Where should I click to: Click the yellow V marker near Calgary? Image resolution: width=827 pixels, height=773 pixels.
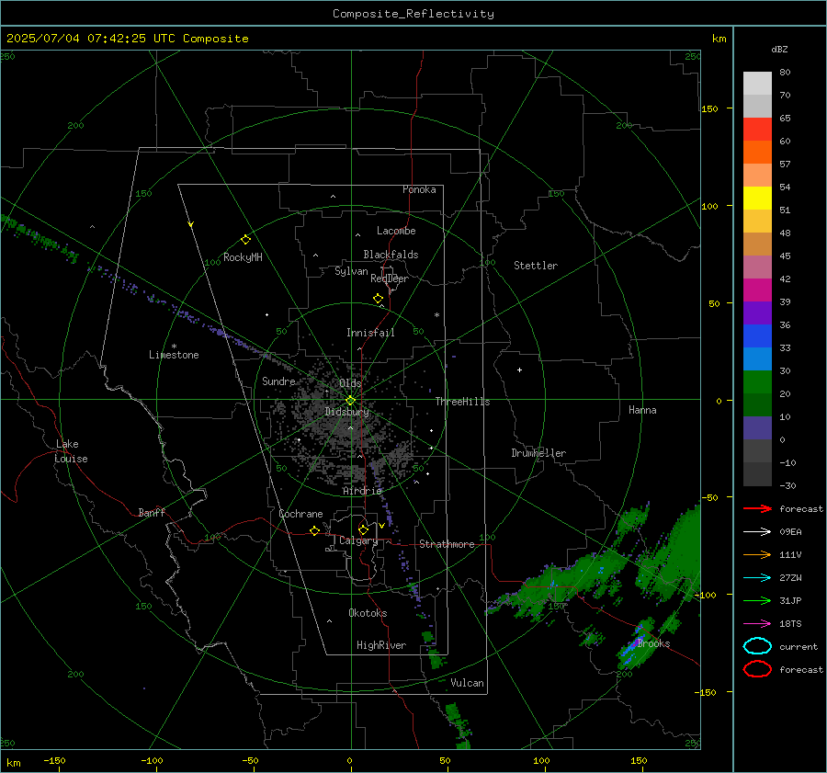(x=381, y=526)
